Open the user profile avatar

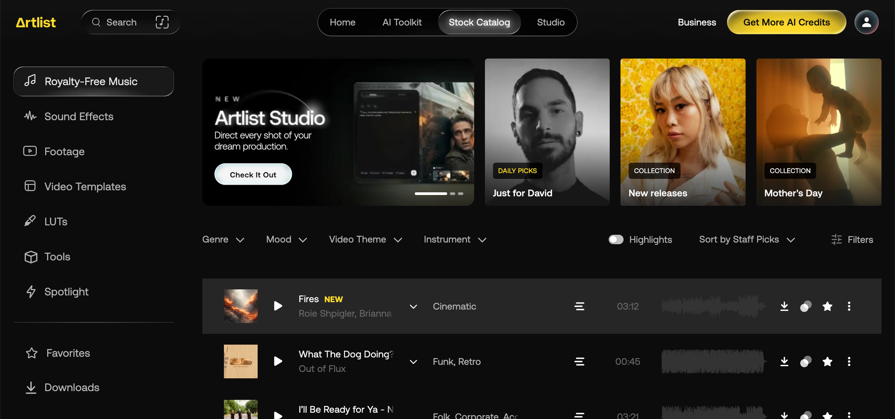[x=866, y=22]
